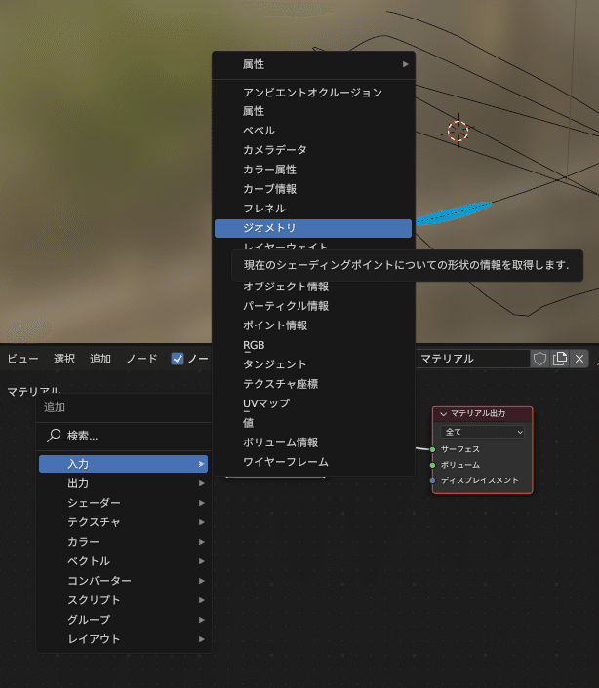Open the 入力 category submenu
The image size is (599, 688).
pyautogui.click(x=123, y=464)
